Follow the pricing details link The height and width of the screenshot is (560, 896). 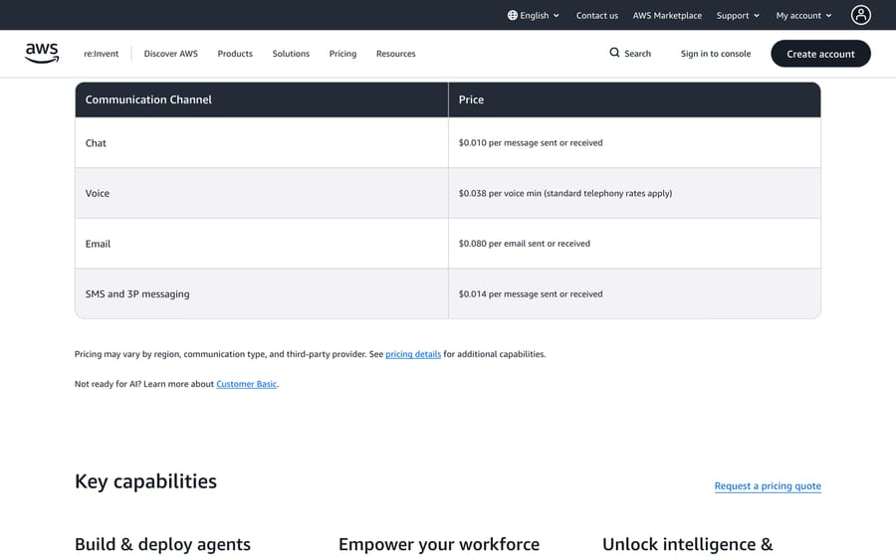[x=413, y=354]
